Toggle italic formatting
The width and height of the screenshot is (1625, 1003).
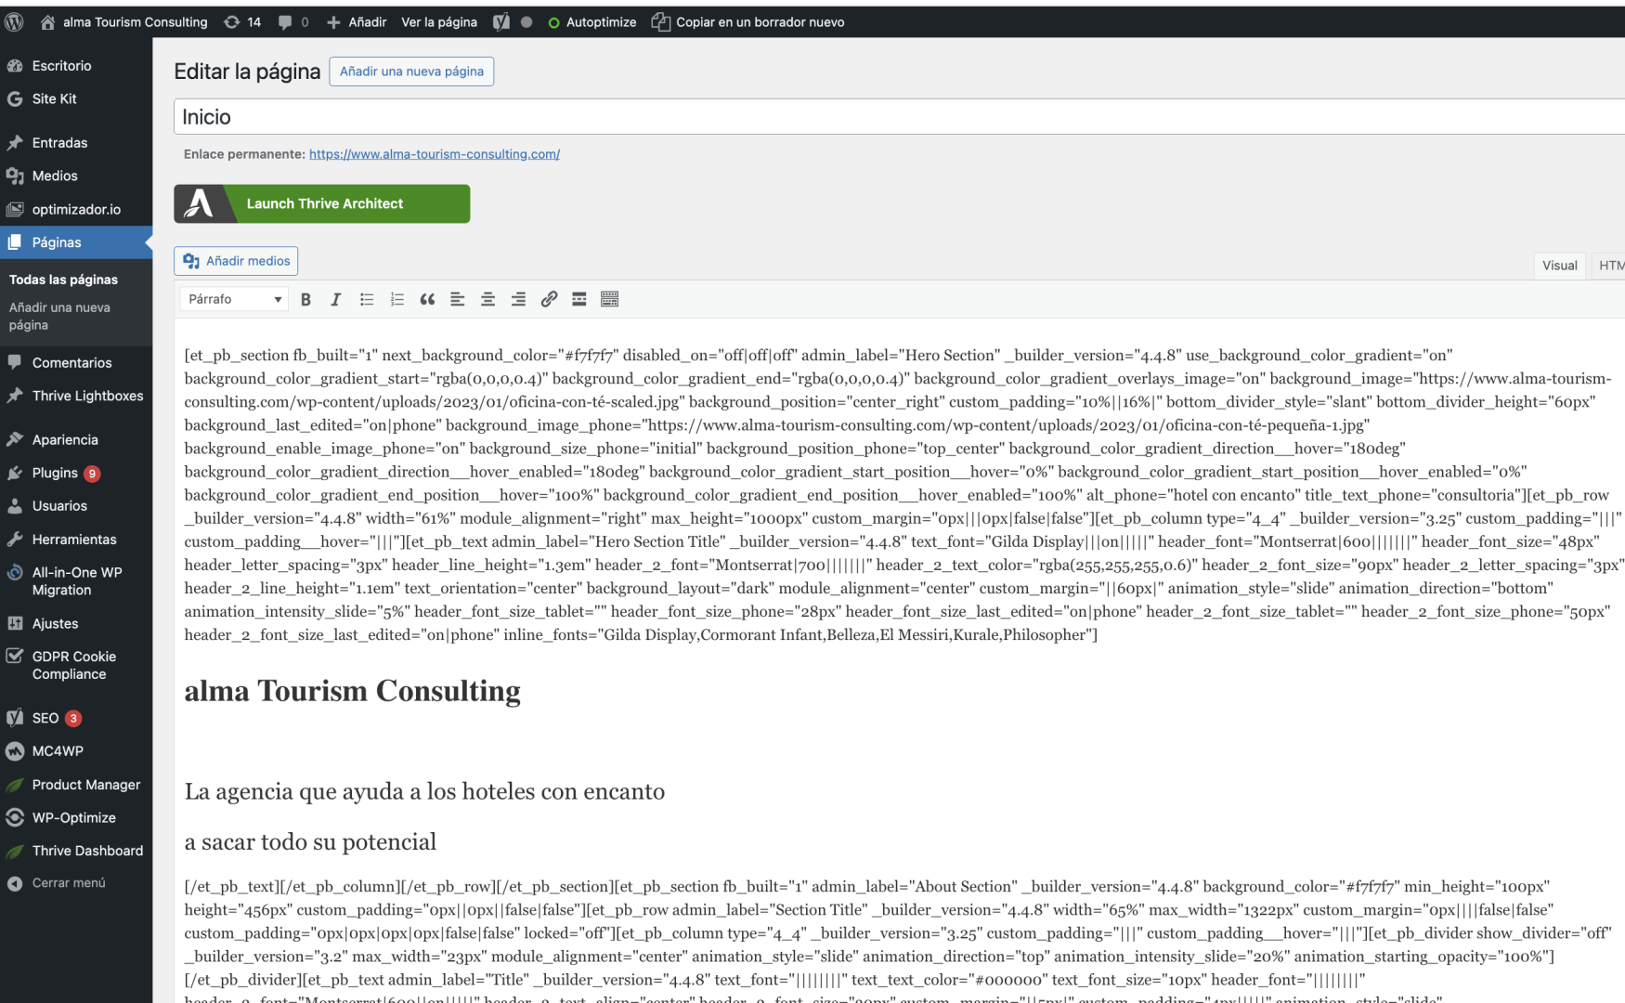coord(336,299)
